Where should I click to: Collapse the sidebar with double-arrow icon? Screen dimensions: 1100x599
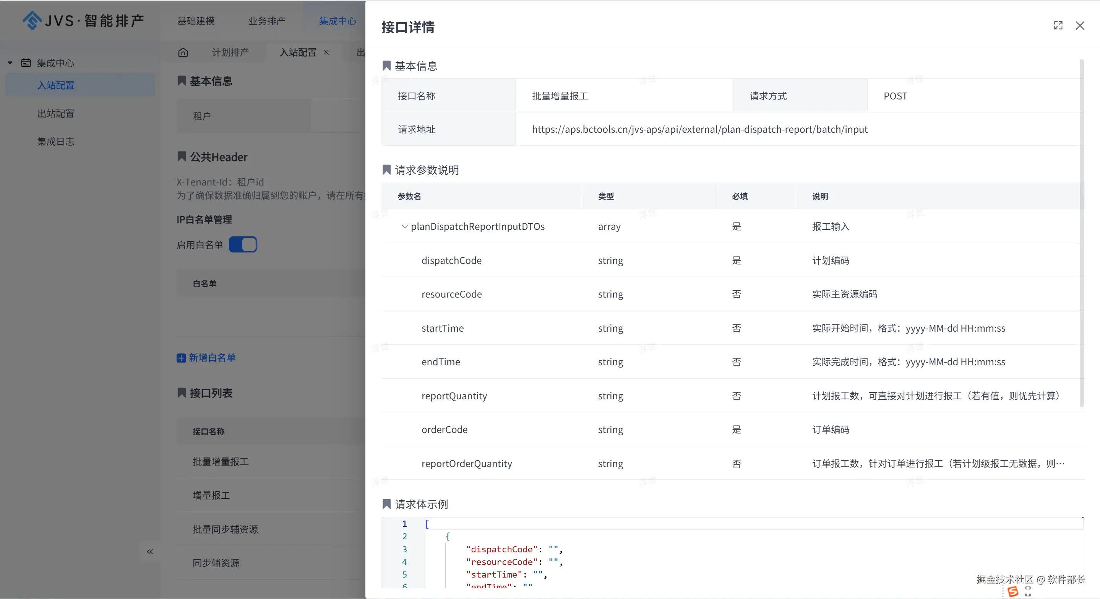coord(149,551)
